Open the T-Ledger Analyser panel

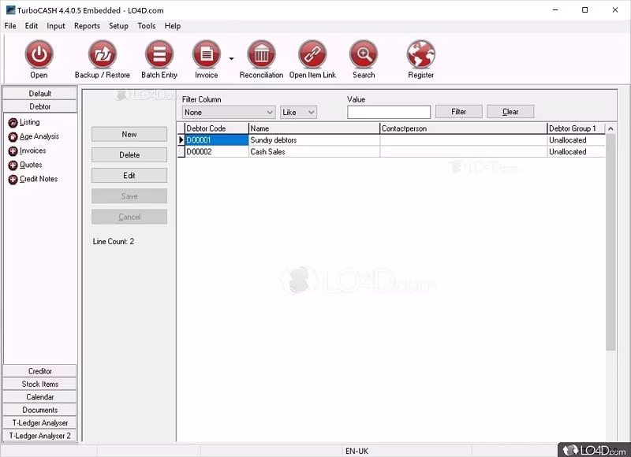coord(40,423)
